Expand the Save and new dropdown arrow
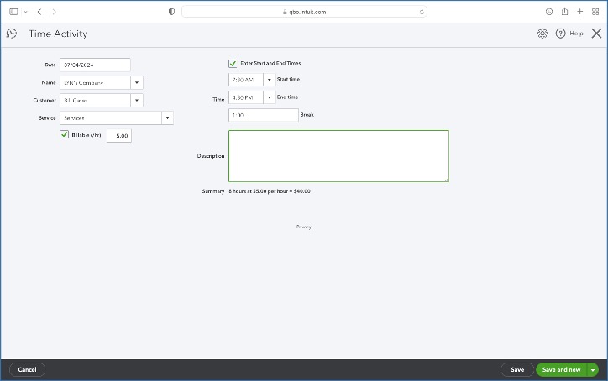Screen dimensions: 608x381 click(x=593, y=370)
